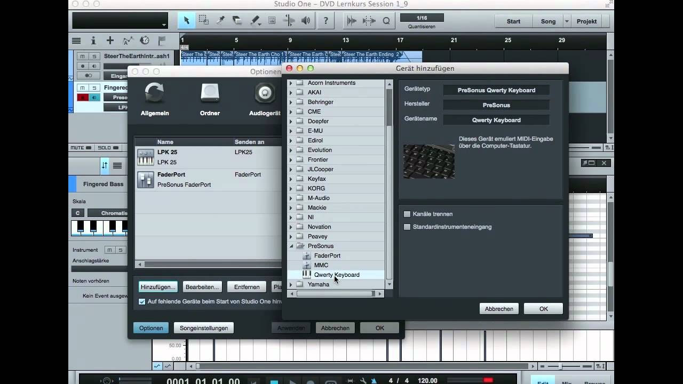The image size is (683, 384).
Task: Click the Bearbeiten... button
Action: pos(202,287)
